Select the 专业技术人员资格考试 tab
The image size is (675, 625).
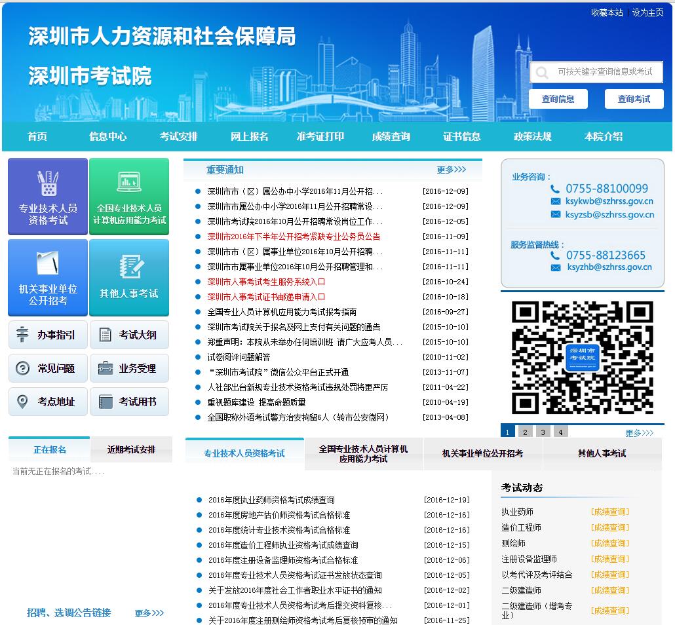click(x=244, y=453)
